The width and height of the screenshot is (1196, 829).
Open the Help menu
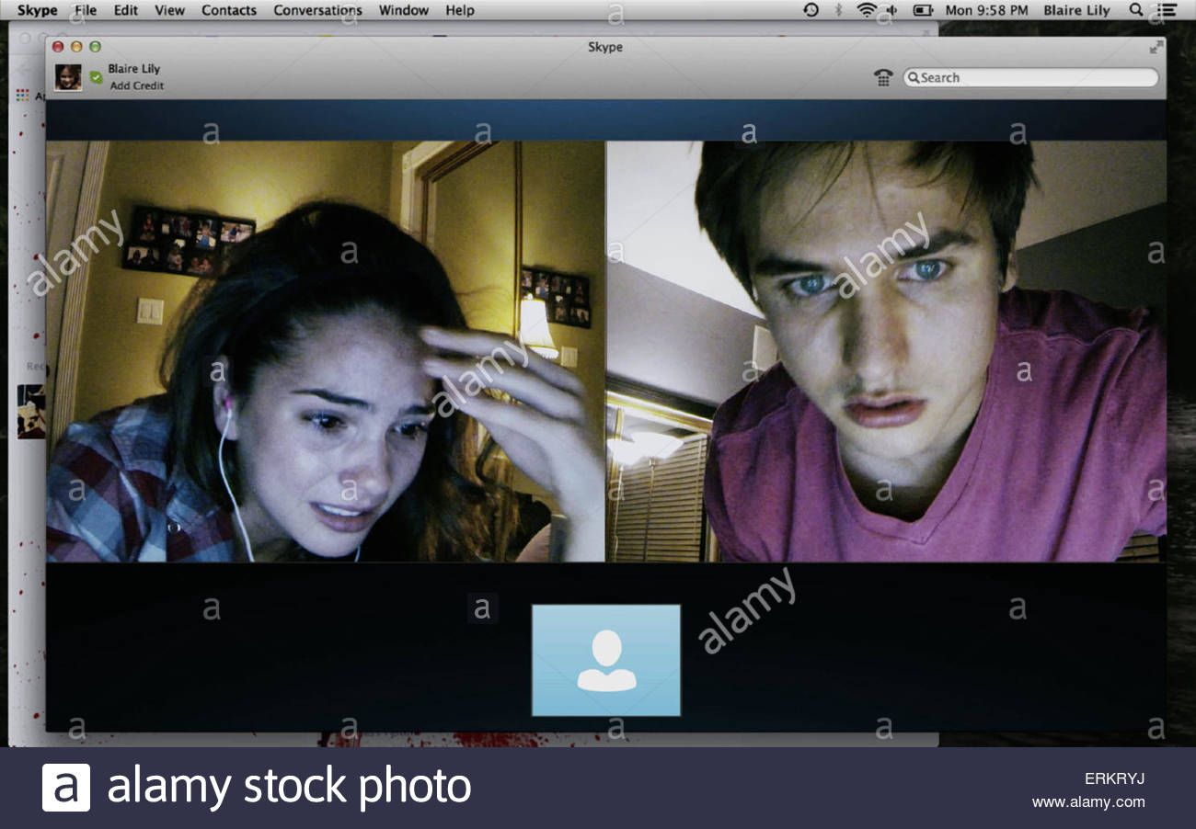point(460,10)
